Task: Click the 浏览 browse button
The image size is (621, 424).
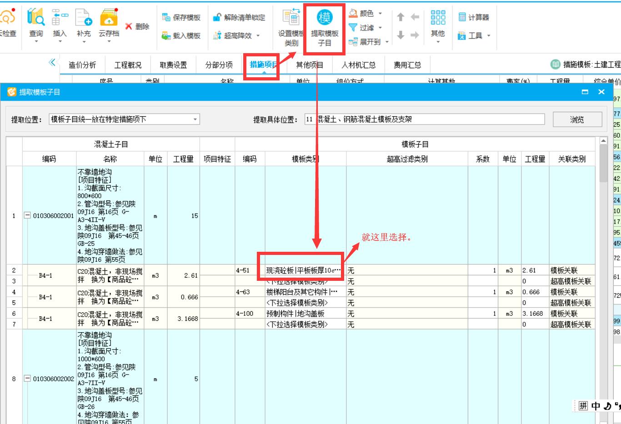Action: coord(577,120)
